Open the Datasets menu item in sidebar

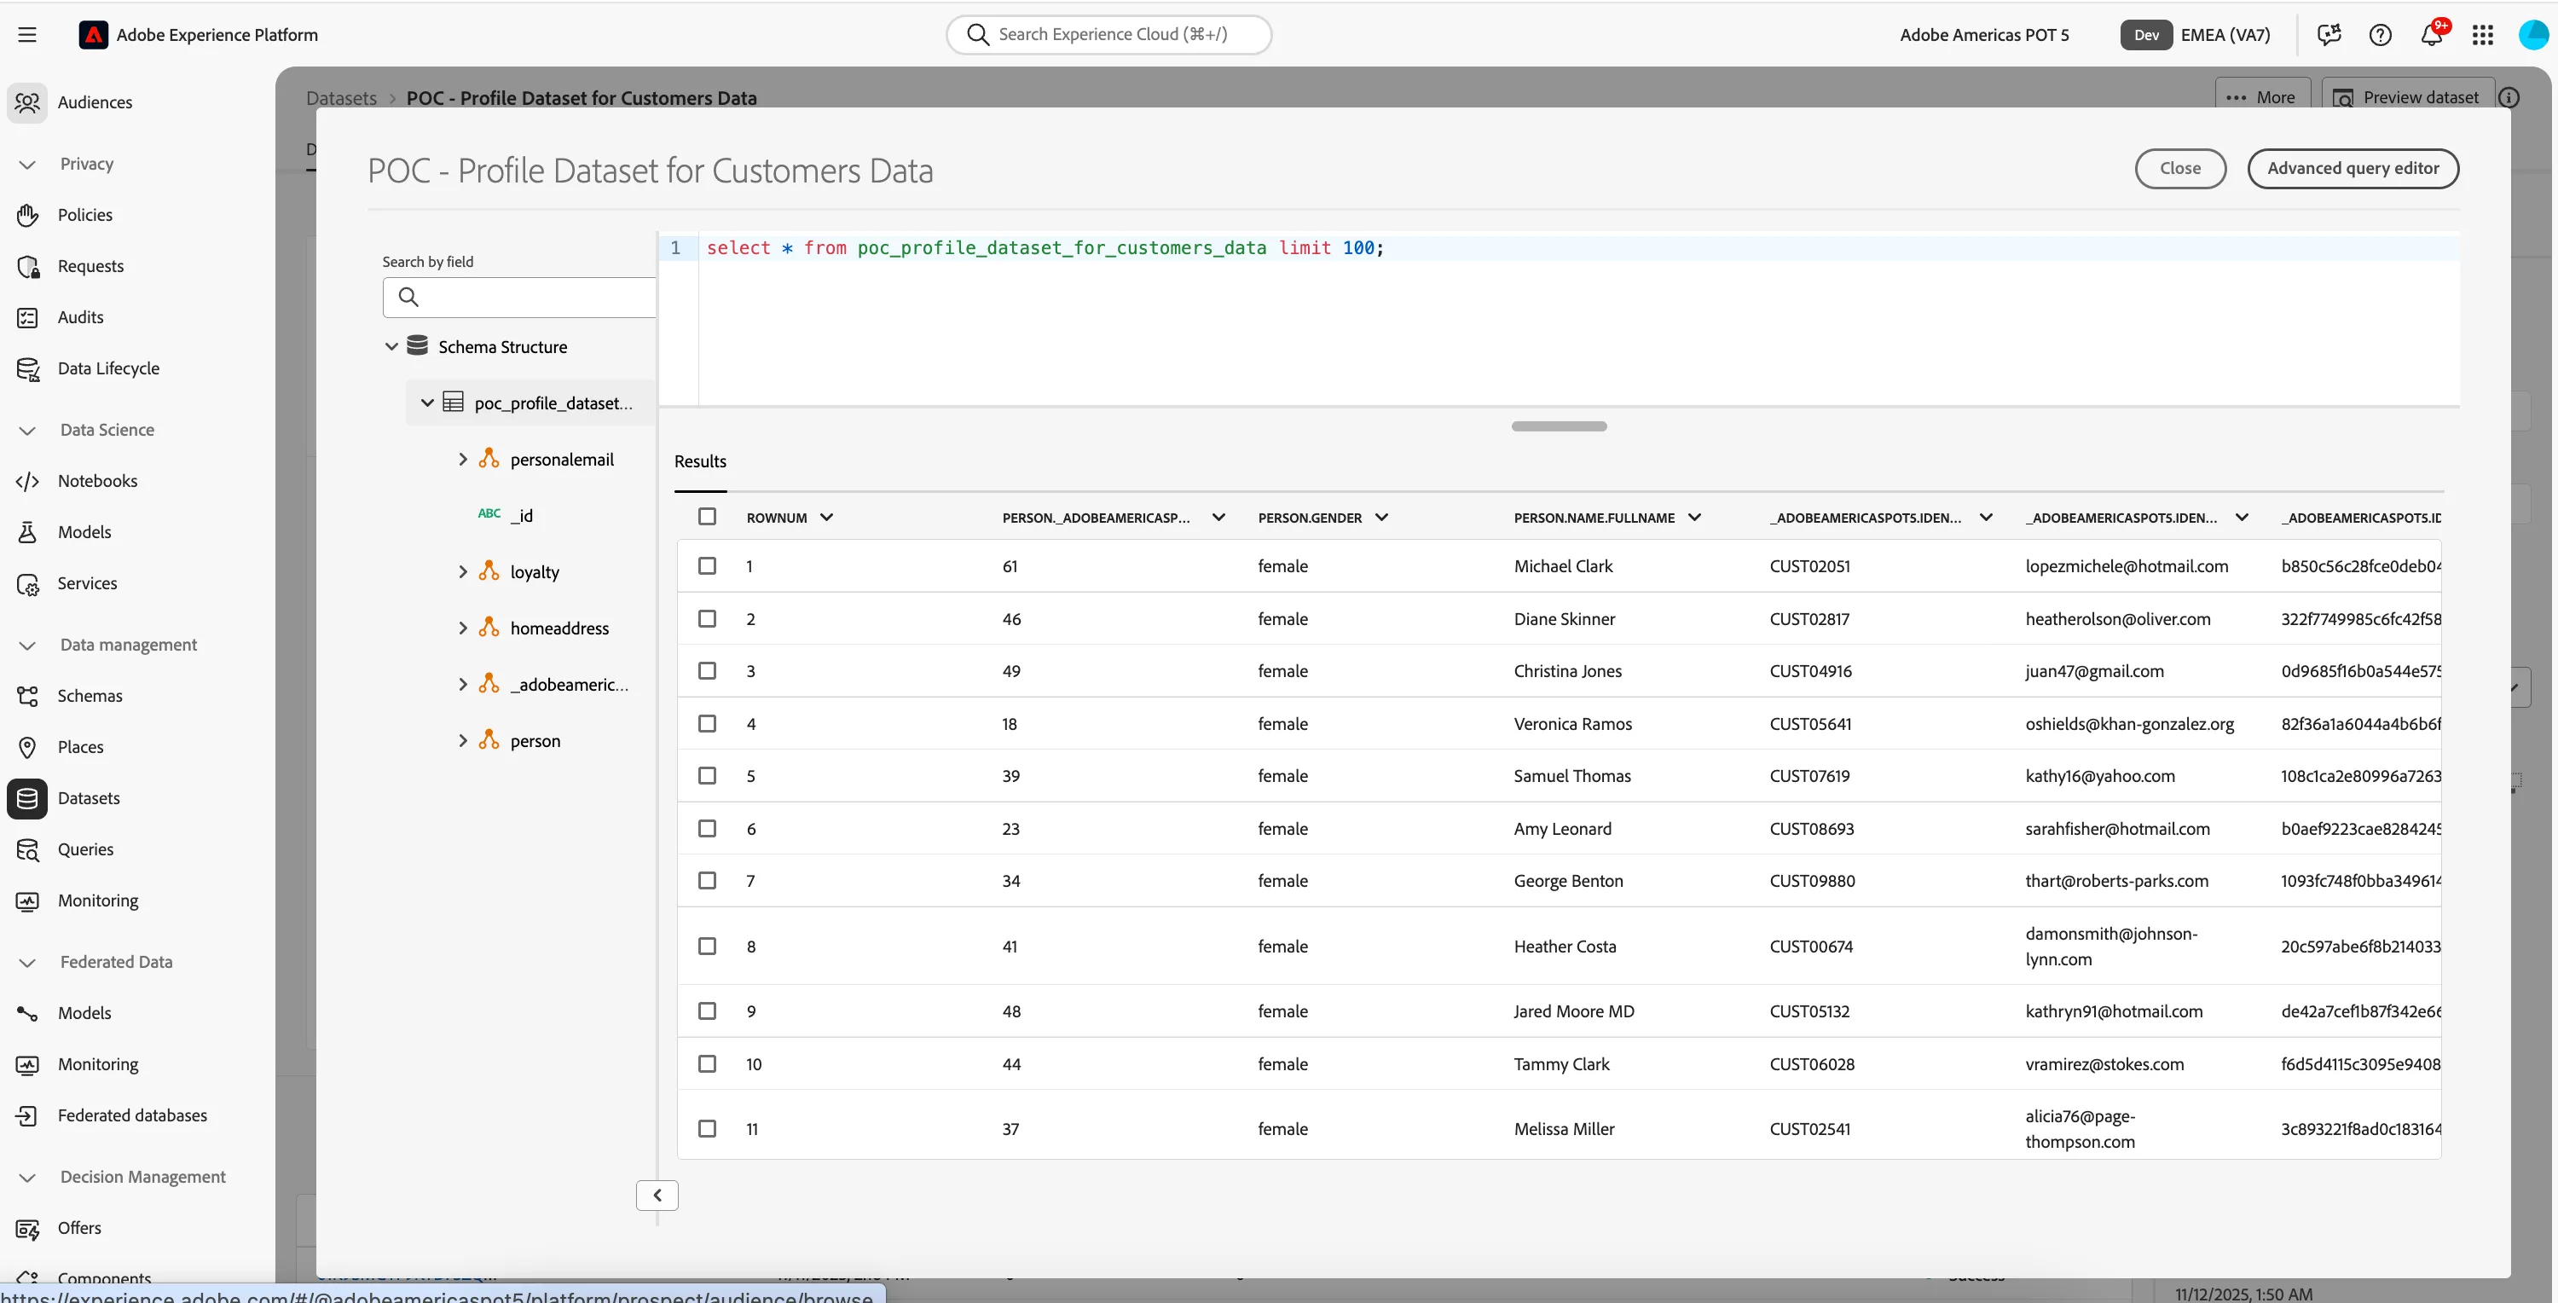[89, 798]
